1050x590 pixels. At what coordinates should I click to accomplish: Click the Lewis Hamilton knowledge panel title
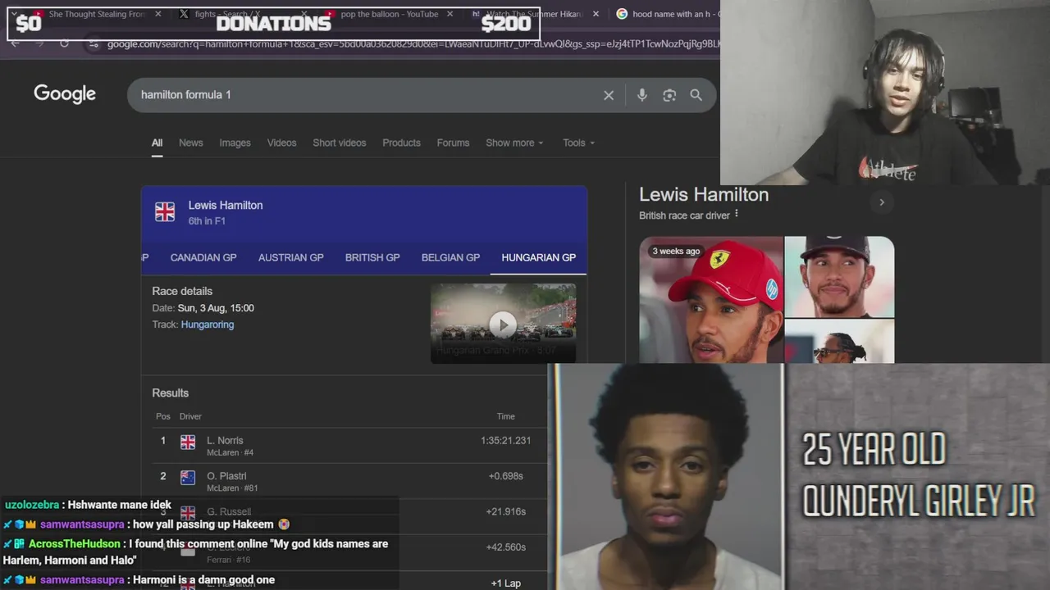(704, 195)
